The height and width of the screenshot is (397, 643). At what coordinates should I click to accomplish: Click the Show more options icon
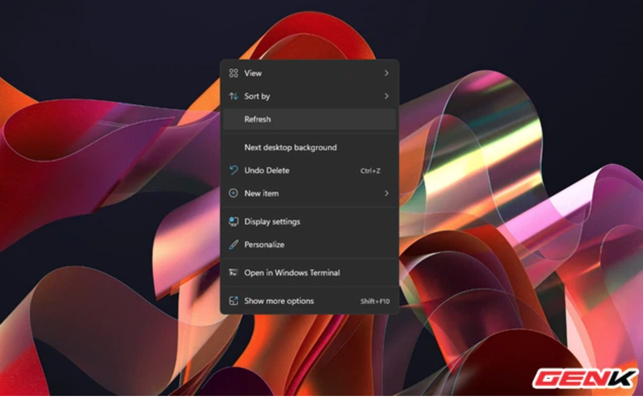tap(233, 301)
